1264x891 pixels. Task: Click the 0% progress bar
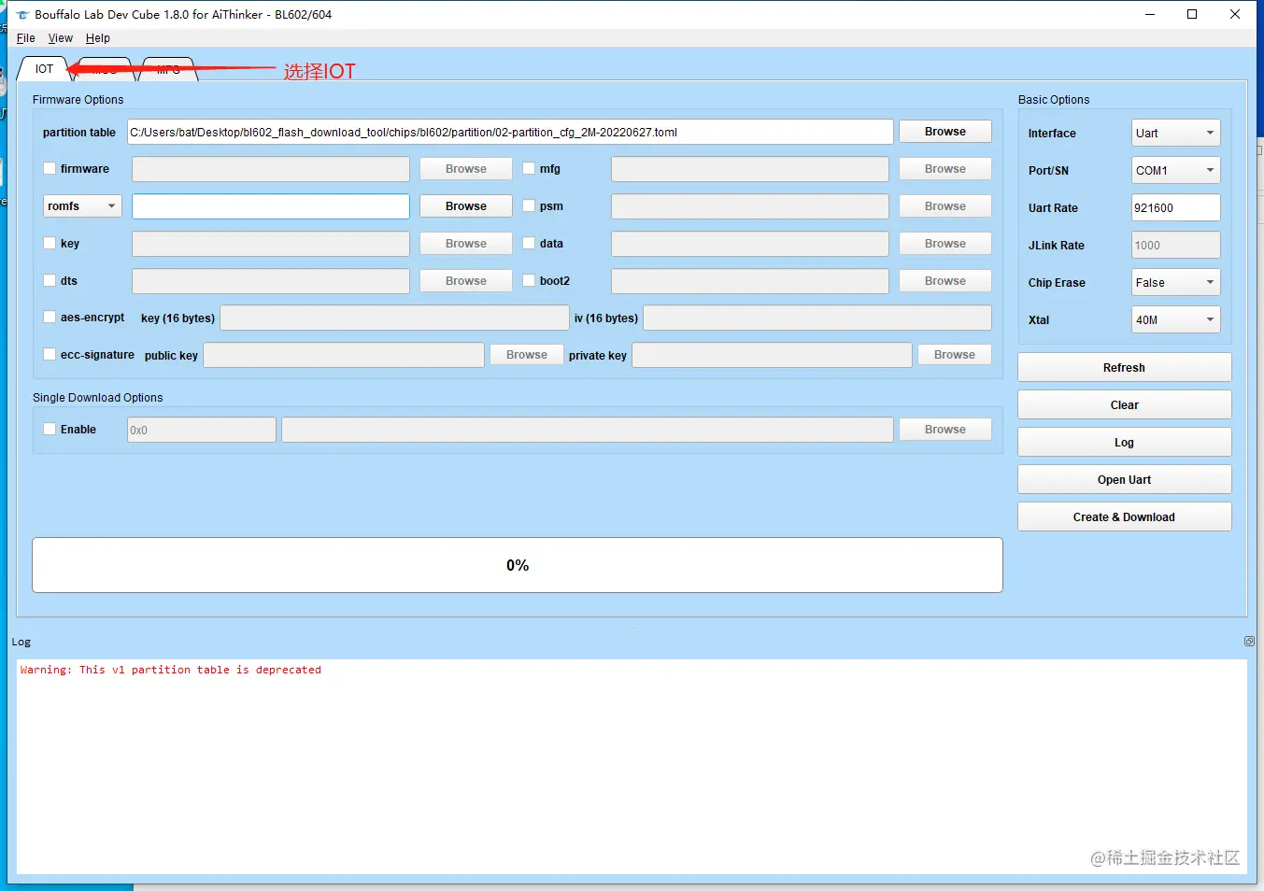[x=518, y=565]
